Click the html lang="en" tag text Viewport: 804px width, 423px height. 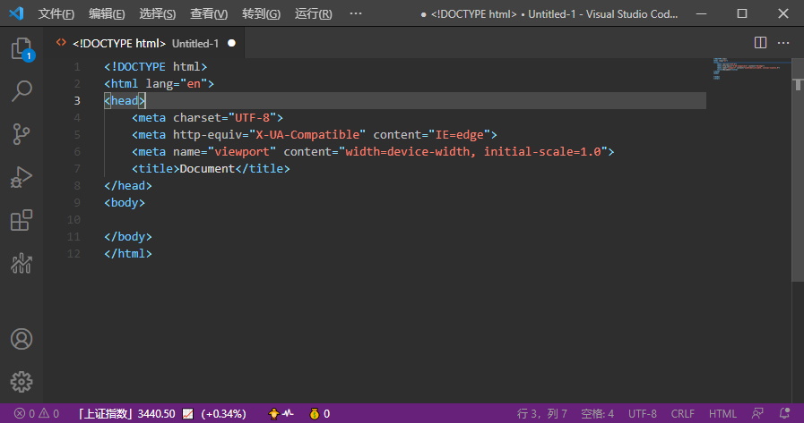click(159, 84)
